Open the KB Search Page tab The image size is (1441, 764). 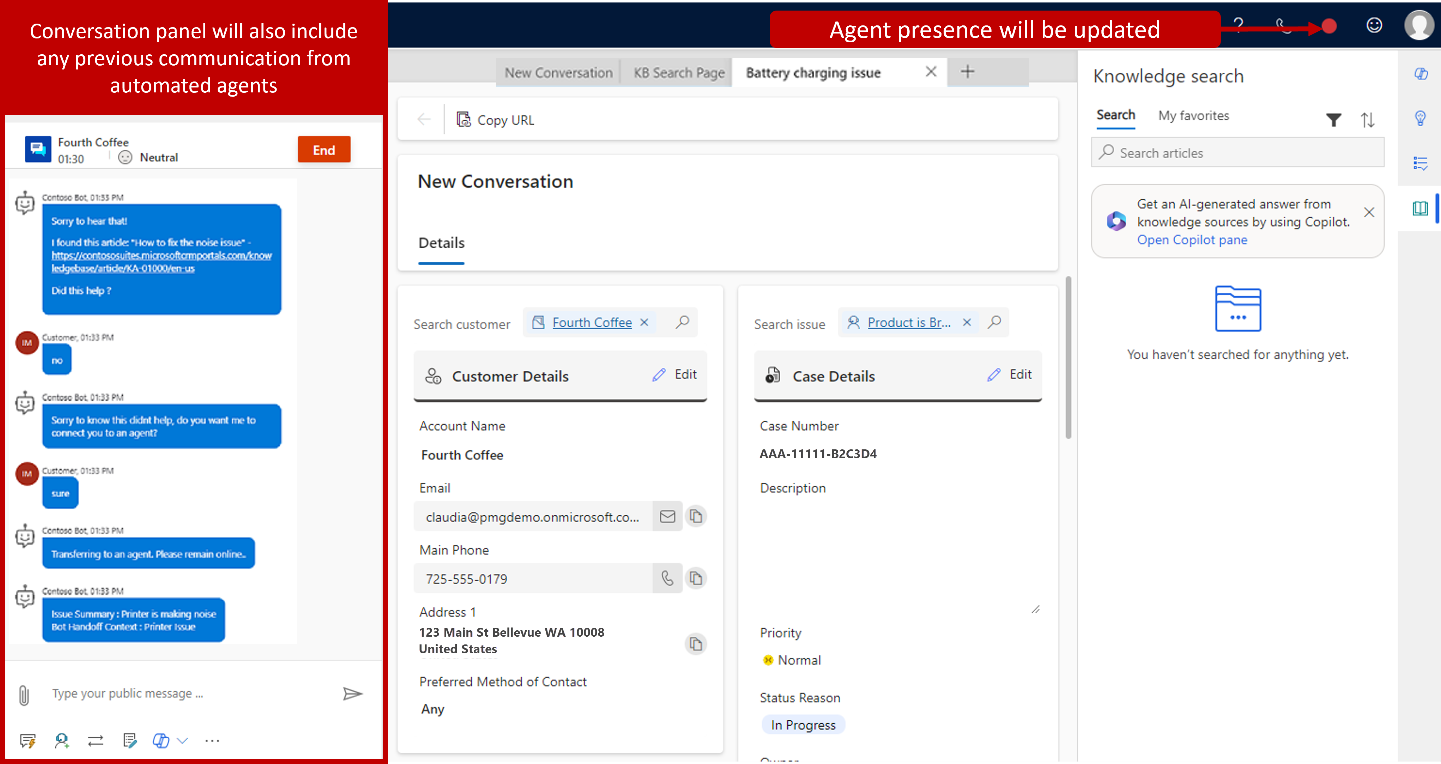coord(679,72)
